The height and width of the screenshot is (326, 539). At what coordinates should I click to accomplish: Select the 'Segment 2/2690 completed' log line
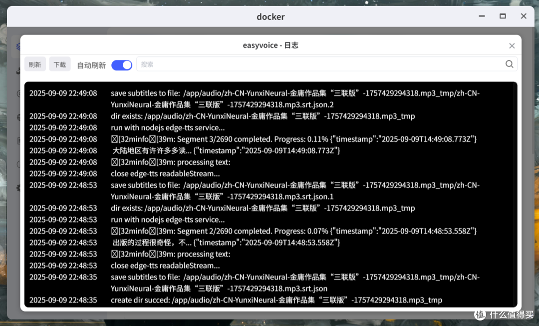point(294,231)
